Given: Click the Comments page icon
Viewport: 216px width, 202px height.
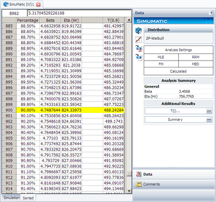Looking at the screenshot, I should pos(139,184).
